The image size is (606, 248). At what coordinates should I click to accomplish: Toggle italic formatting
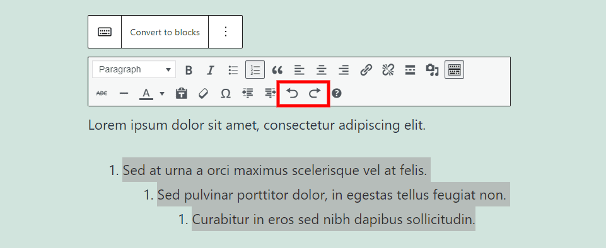pos(210,70)
